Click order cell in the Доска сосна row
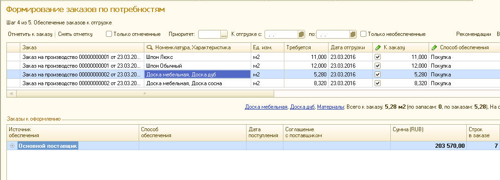Viewport: 500px width, 180px height. click(x=82, y=83)
